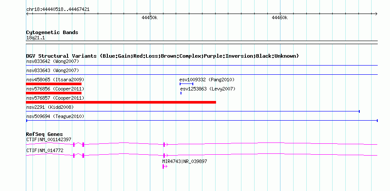Click nsv576857 (Cooper2011) label

[55, 98]
